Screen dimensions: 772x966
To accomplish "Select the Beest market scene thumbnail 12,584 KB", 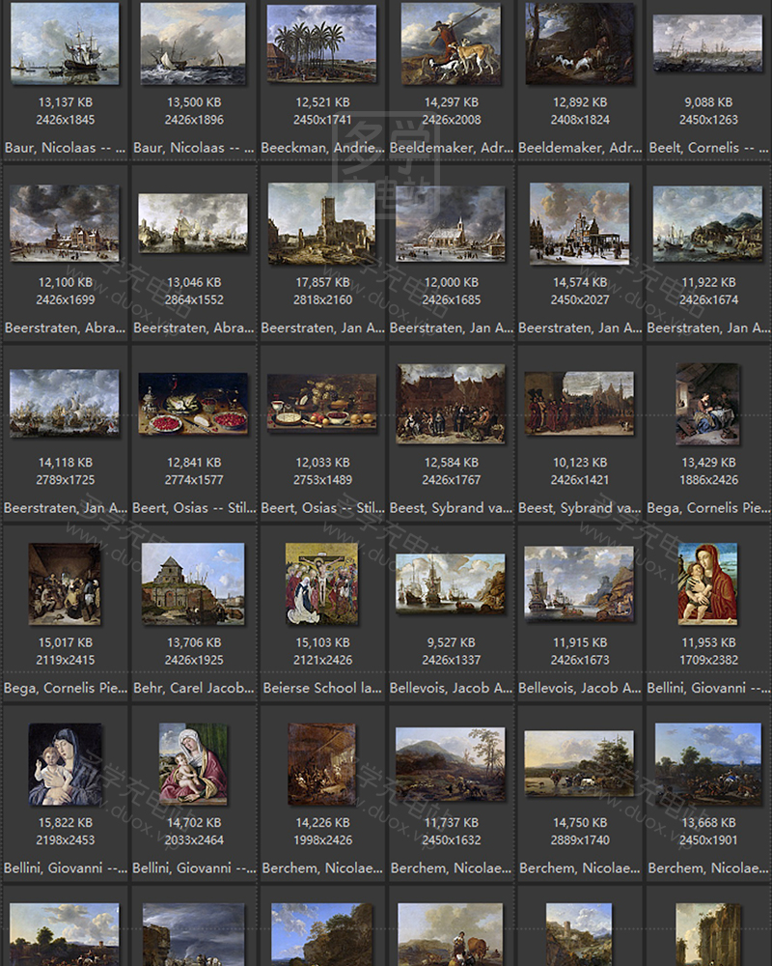I will tap(451, 404).
